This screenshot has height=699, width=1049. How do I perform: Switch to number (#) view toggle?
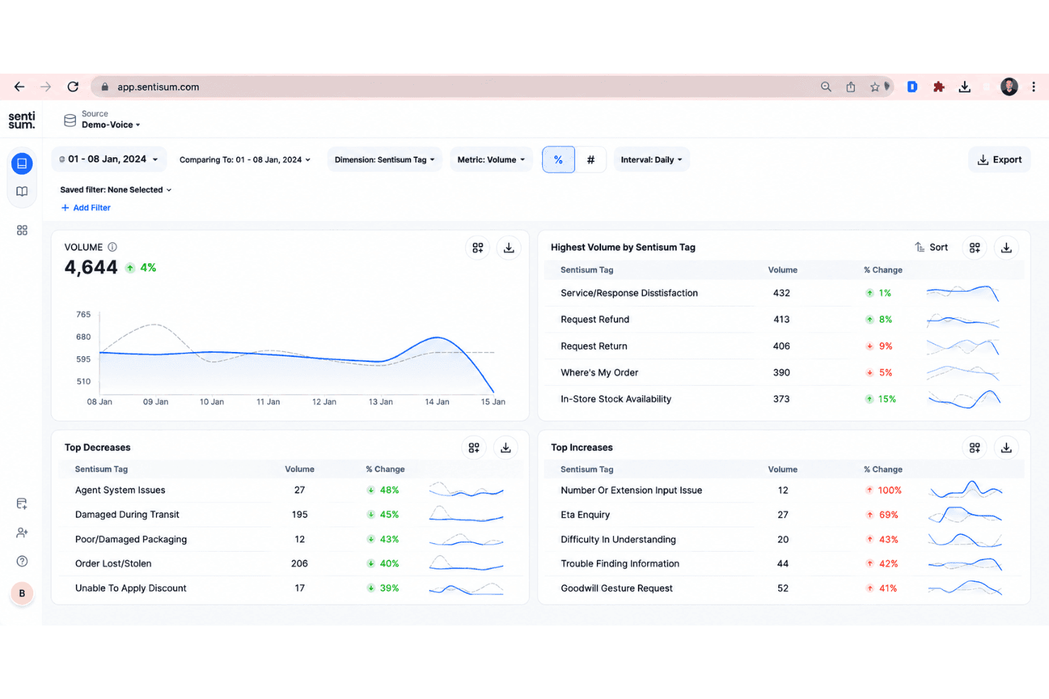click(x=590, y=159)
